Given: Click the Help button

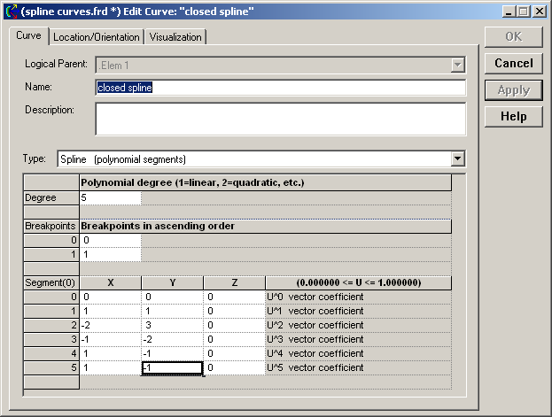Looking at the screenshot, I should (x=513, y=116).
